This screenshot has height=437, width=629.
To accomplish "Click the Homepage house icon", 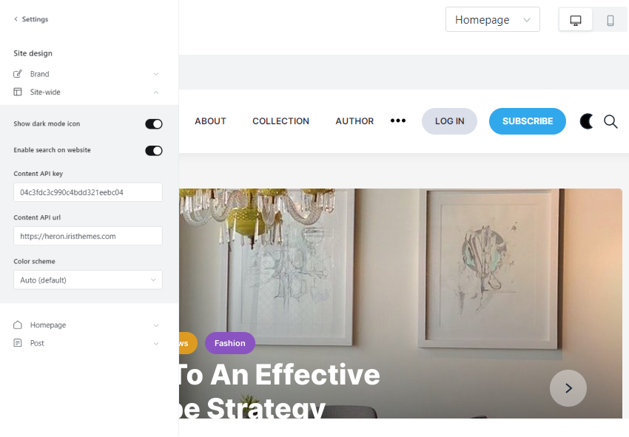I will click(x=18, y=325).
